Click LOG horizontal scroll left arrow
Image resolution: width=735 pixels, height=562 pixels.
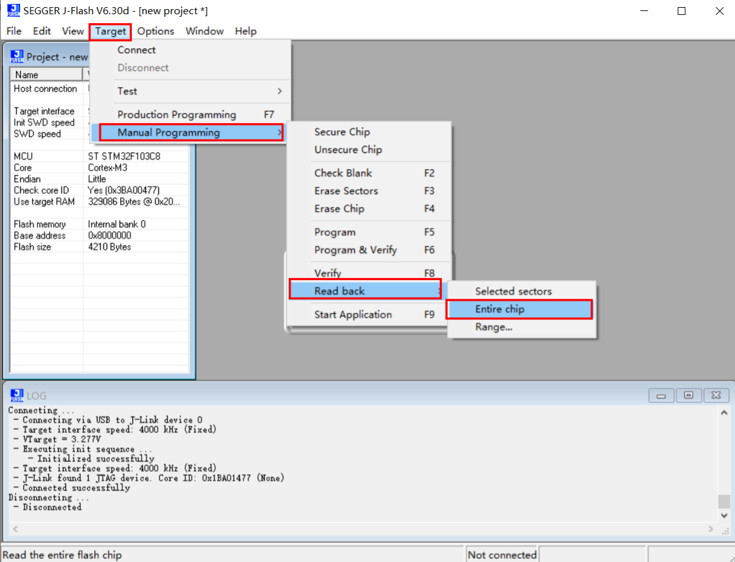15,528
